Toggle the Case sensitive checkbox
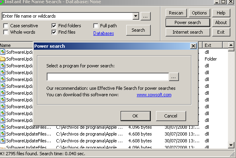236x158 pixels. coord(6,26)
